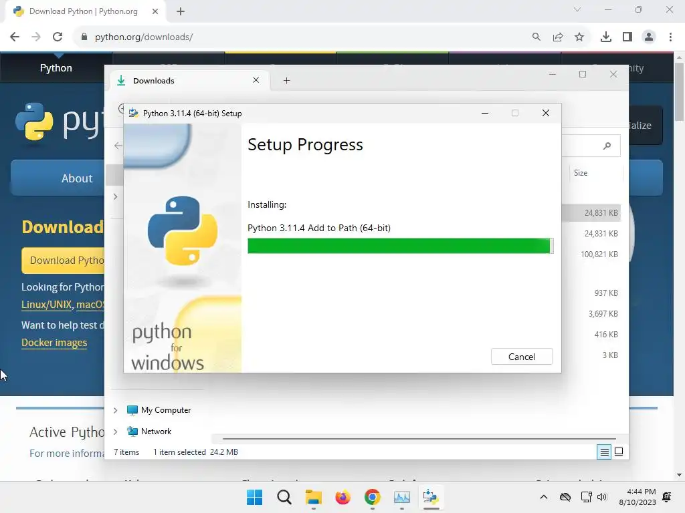Switch to Chrome on the taskbar
The width and height of the screenshot is (685, 513).
pos(372,497)
